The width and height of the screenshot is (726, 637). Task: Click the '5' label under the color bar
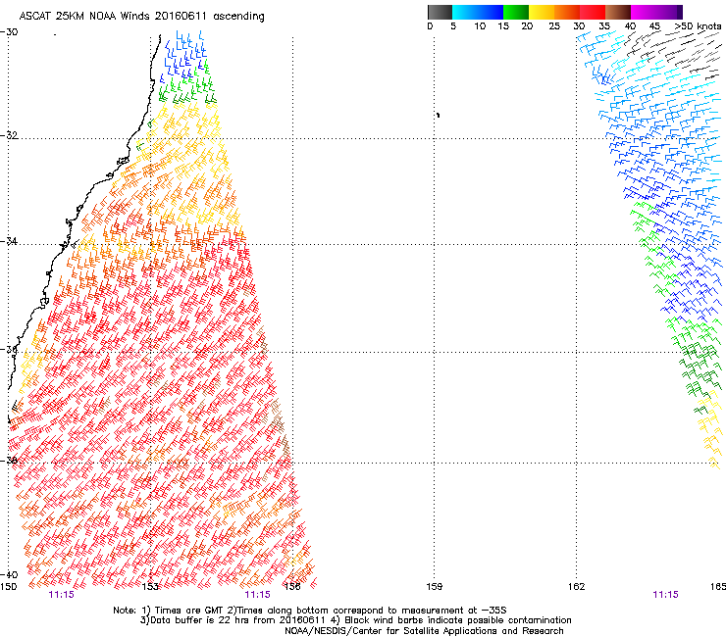453,26
